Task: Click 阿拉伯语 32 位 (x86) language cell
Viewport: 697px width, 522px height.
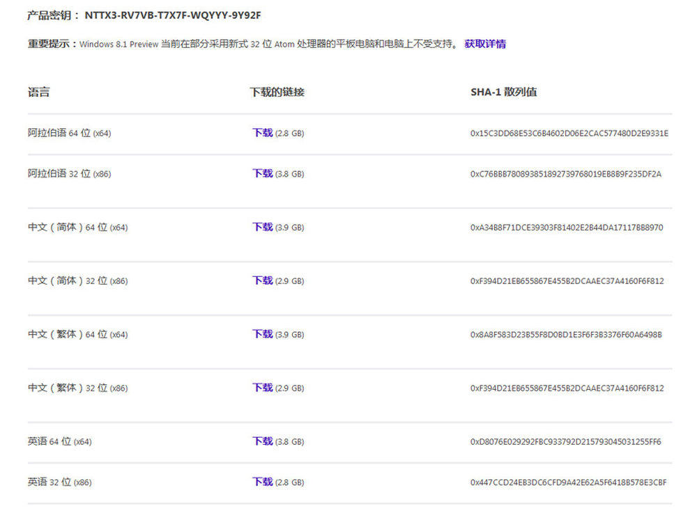Action: point(69,173)
